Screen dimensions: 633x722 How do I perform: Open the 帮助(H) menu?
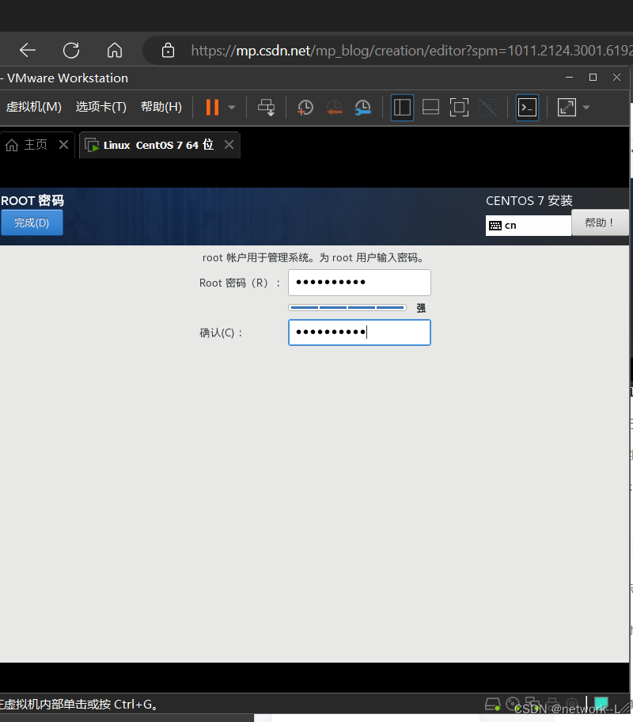click(161, 107)
